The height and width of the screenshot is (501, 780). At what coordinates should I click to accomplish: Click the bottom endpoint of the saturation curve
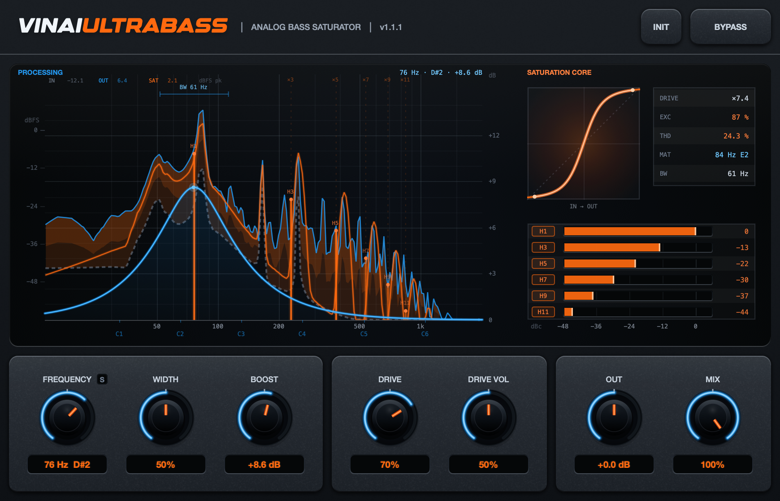coord(535,196)
